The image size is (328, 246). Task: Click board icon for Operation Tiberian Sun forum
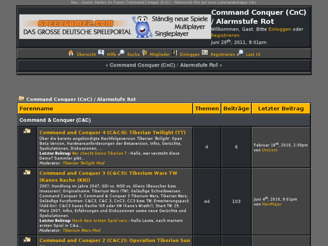pos(27,240)
